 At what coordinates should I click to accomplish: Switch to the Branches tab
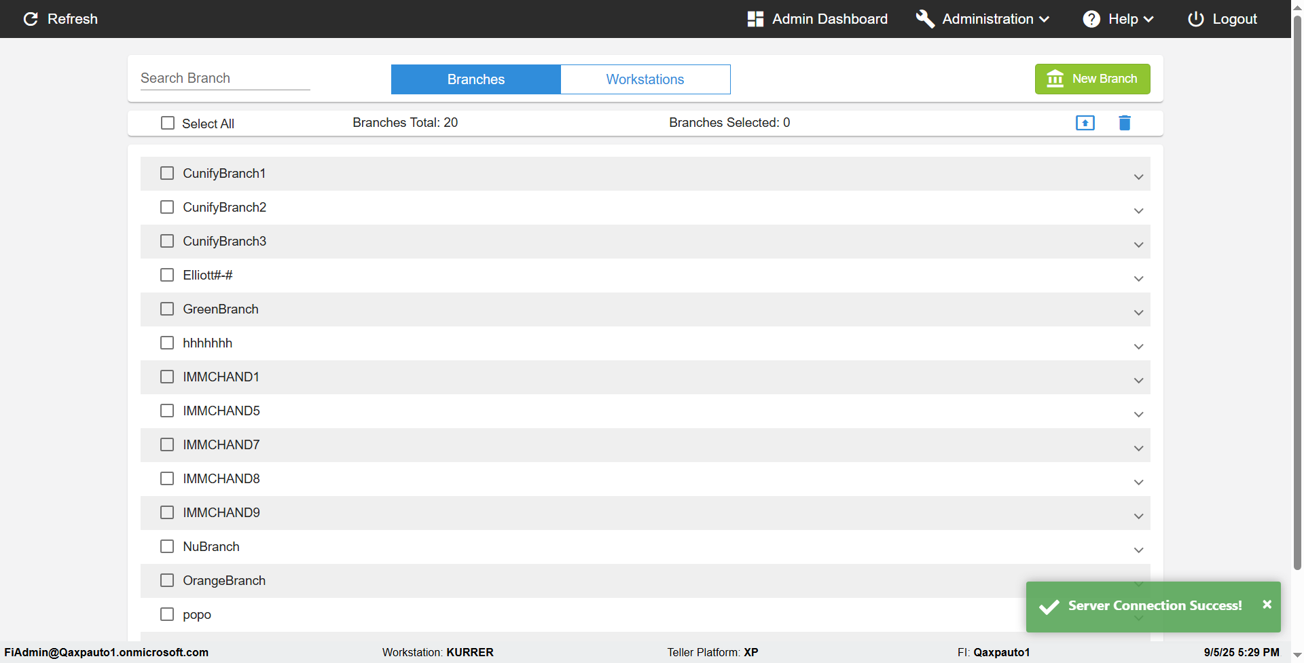coord(476,79)
